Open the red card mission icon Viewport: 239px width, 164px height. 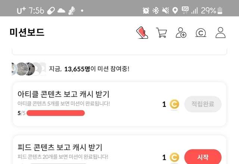[142, 32]
